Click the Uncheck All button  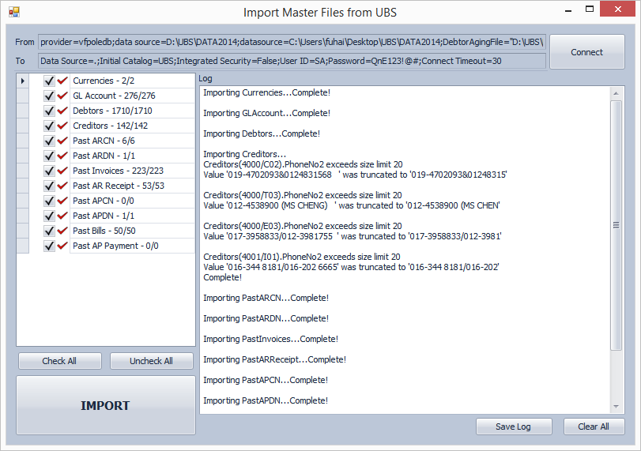pyautogui.click(x=151, y=361)
